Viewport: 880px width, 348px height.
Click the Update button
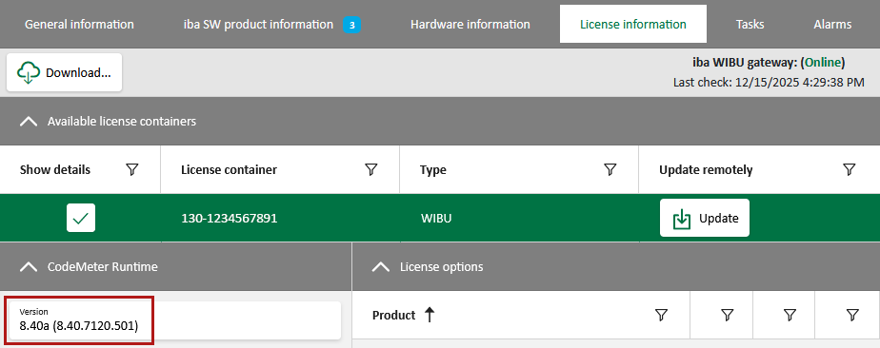(705, 218)
